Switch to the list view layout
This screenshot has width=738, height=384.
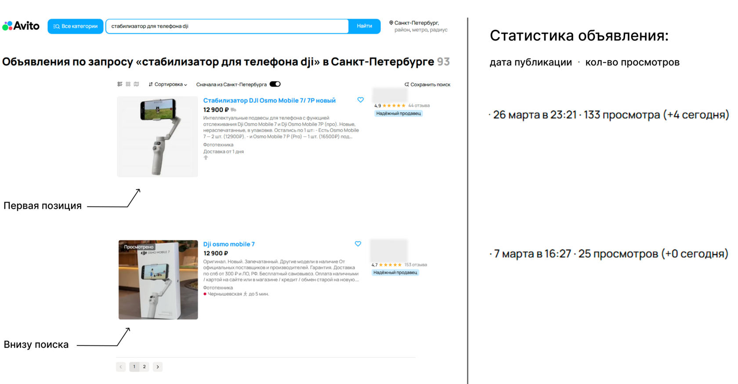click(120, 84)
